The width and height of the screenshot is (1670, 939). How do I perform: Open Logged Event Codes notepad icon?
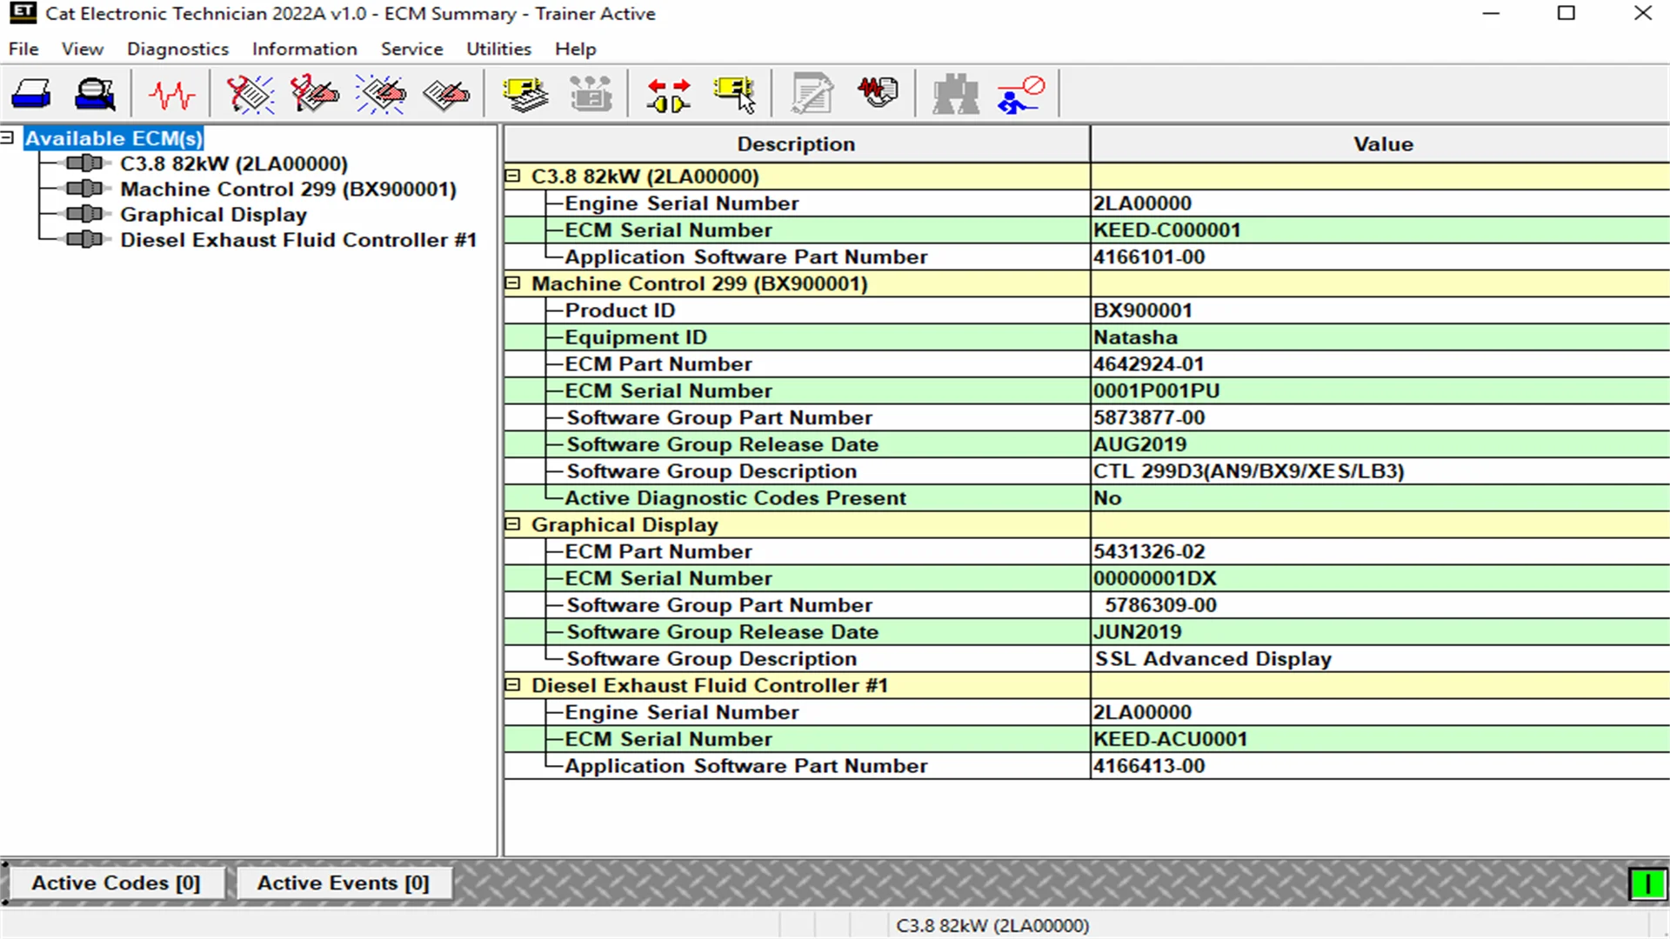click(x=445, y=94)
